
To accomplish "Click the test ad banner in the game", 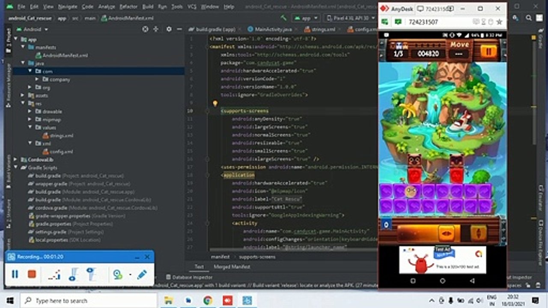I will 442,260.
